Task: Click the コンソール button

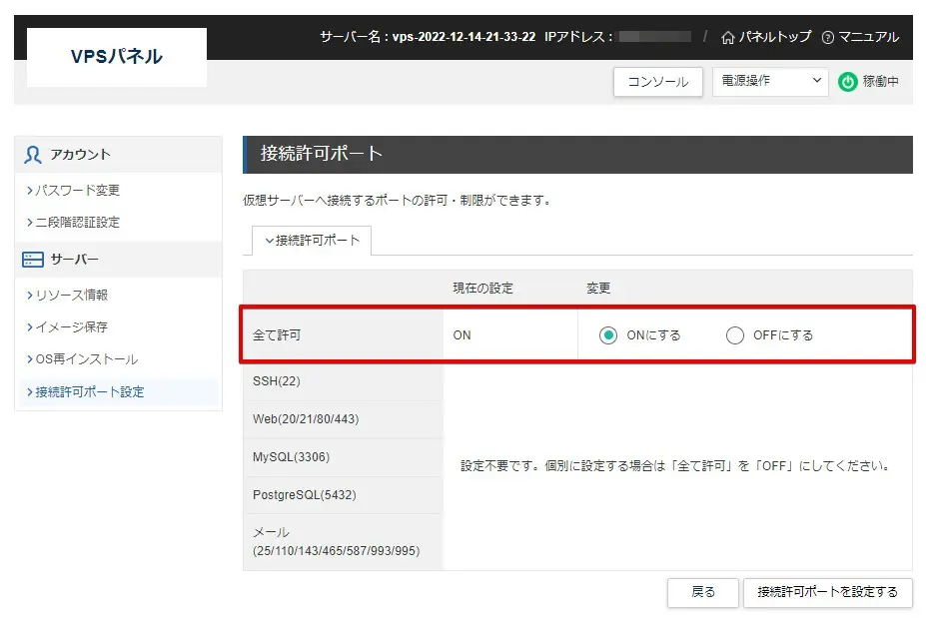Action: tap(657, 82)
